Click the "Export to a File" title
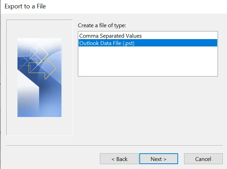 coord(25,6)
